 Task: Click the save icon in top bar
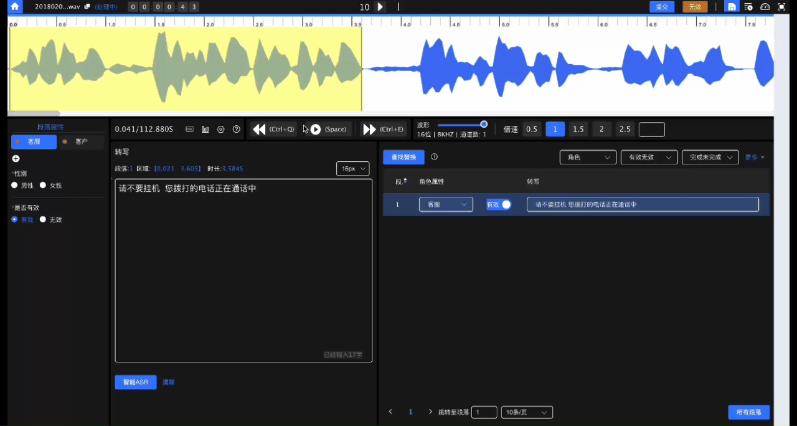(732, 7)
